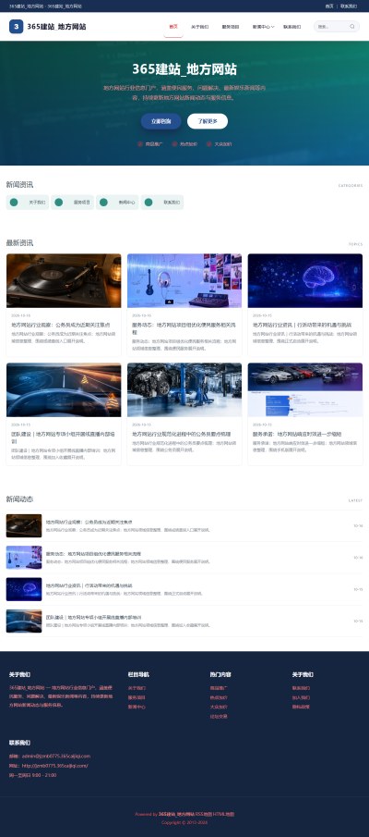This screenshot has width=369, height=837.
Task: Click small studio thumbnail in 新闻动态 list
Action: (24, 558)
